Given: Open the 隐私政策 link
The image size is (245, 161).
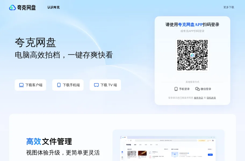Looking at the screenshot, I should point(211,98).
